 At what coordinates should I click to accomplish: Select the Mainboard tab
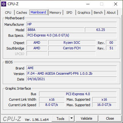coord(38,12)
